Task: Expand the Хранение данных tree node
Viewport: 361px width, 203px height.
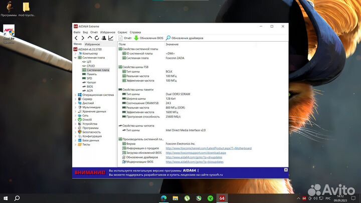Action: pyautogui.click(x=75, y=111)
